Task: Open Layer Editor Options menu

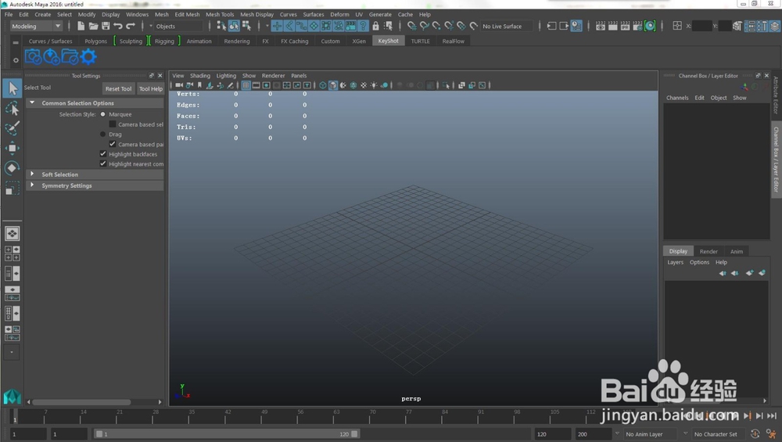Action: point(699,262)
